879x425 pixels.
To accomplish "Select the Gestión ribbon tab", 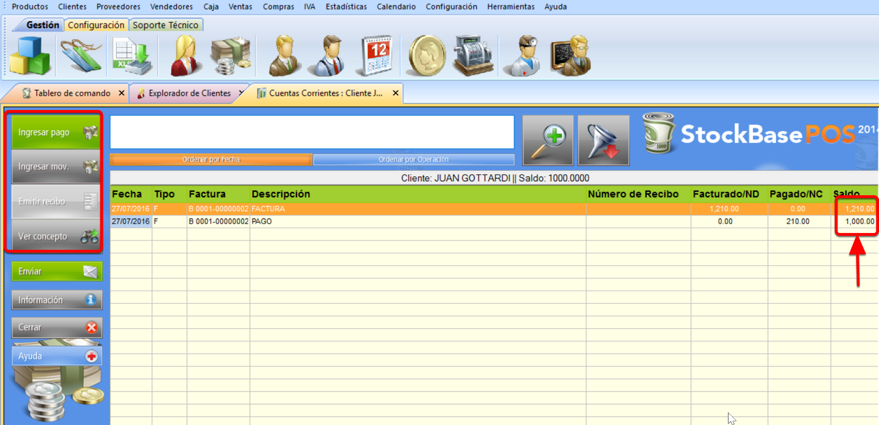I will 42,25.
